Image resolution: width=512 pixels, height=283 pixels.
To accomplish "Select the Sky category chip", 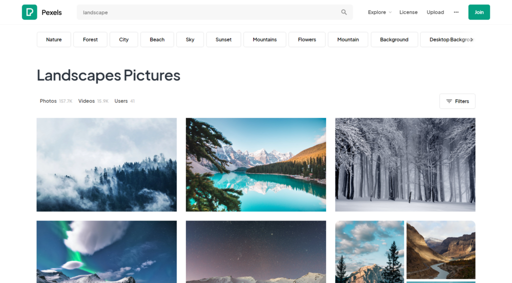I will [x=190, y=39].
